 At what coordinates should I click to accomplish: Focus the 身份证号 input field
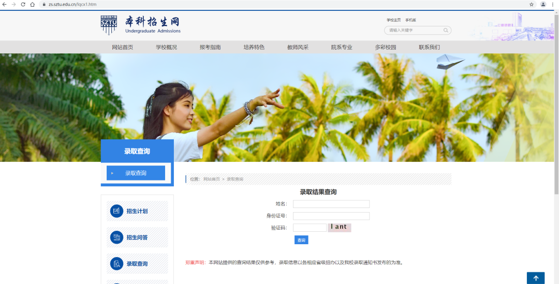(x=331, y=216)
